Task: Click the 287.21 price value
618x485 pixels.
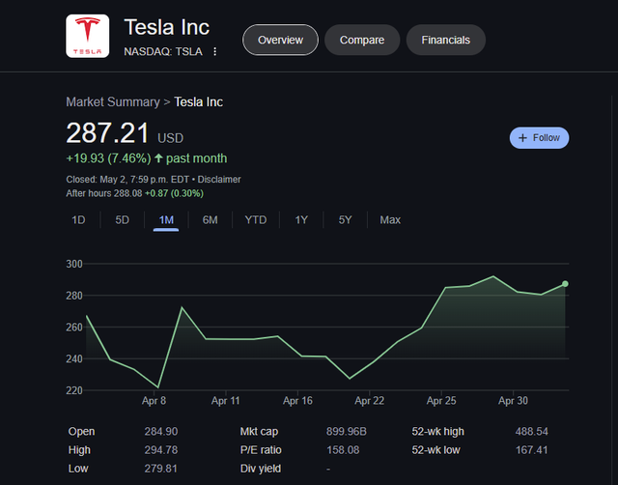Action: click(107, 132)
